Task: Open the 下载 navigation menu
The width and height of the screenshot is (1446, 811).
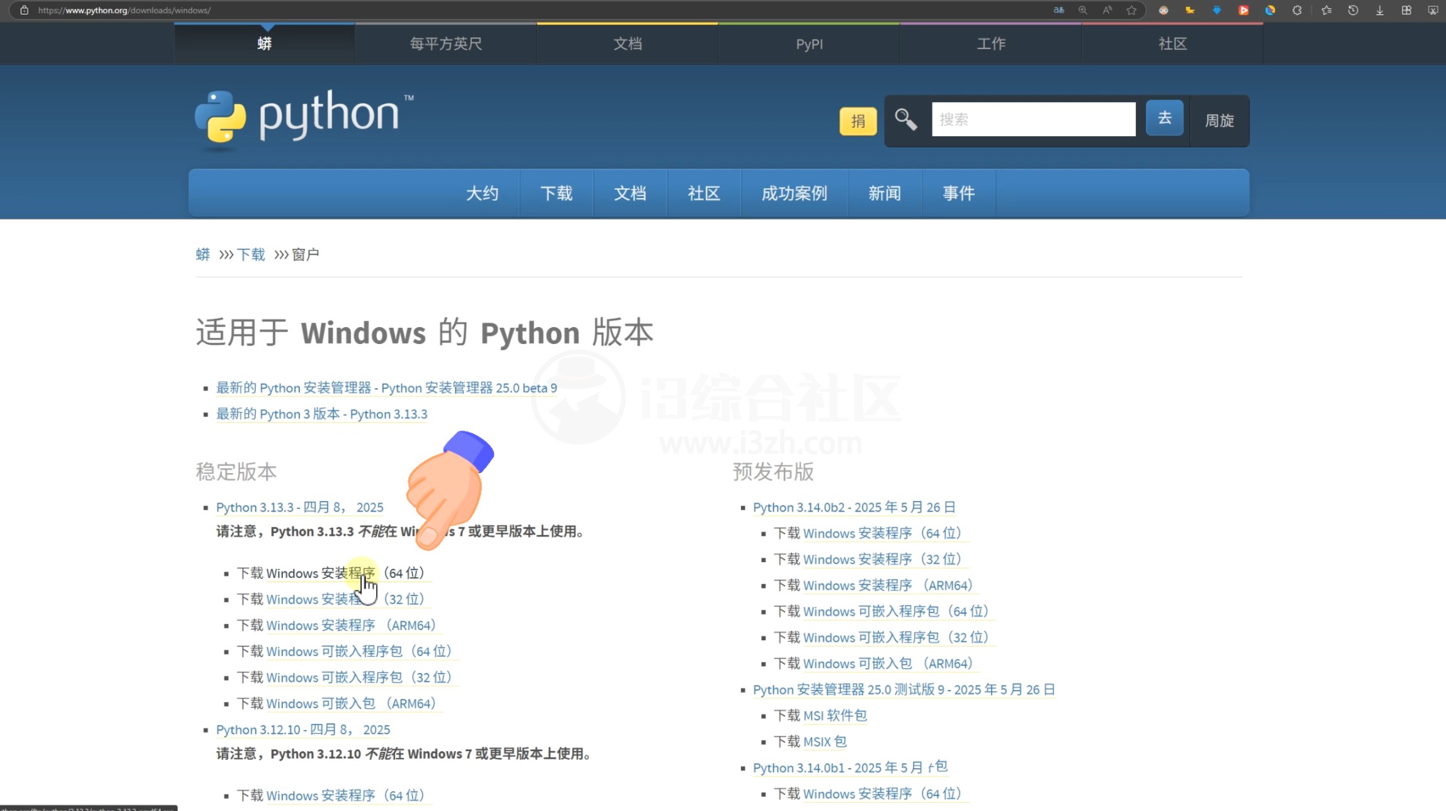Action: [x=556, y=193]
